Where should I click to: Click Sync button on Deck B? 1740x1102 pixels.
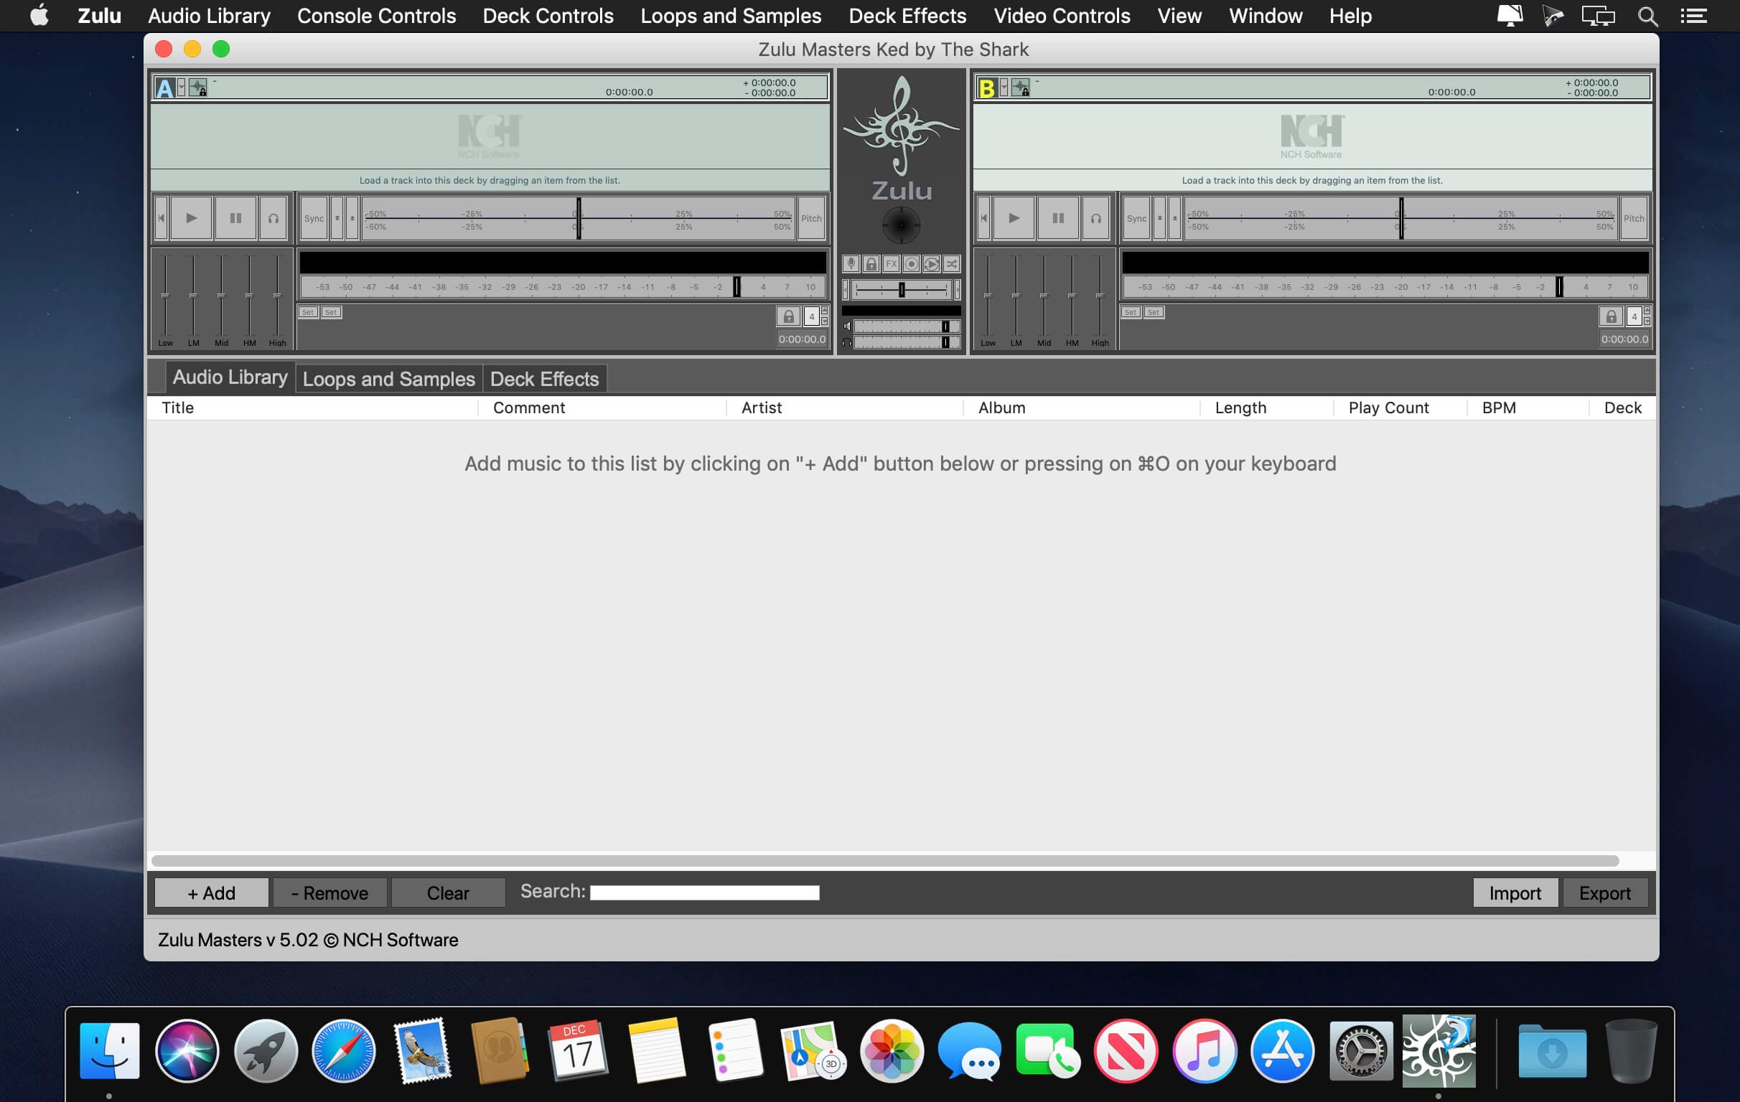point(1136,218)
